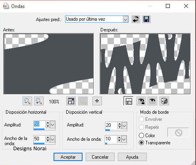Image resolution: width=196 pixels, height=165 pixels.
Task: Toggle the auto proof eye with lock icon
Action: click(141, 101)
